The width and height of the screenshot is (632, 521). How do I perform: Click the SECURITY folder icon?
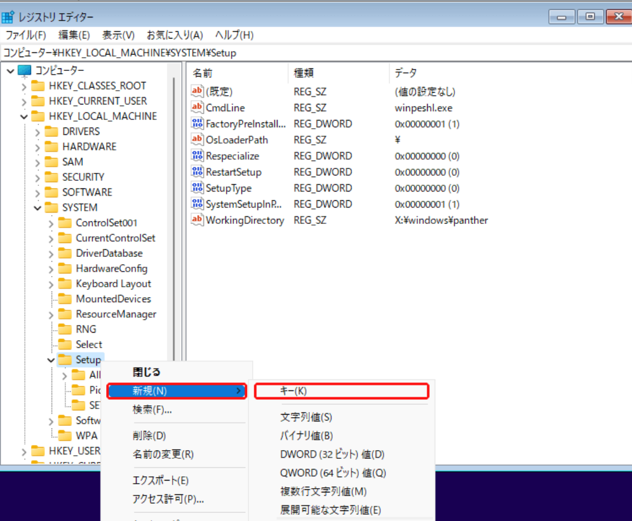click(51, 177)
